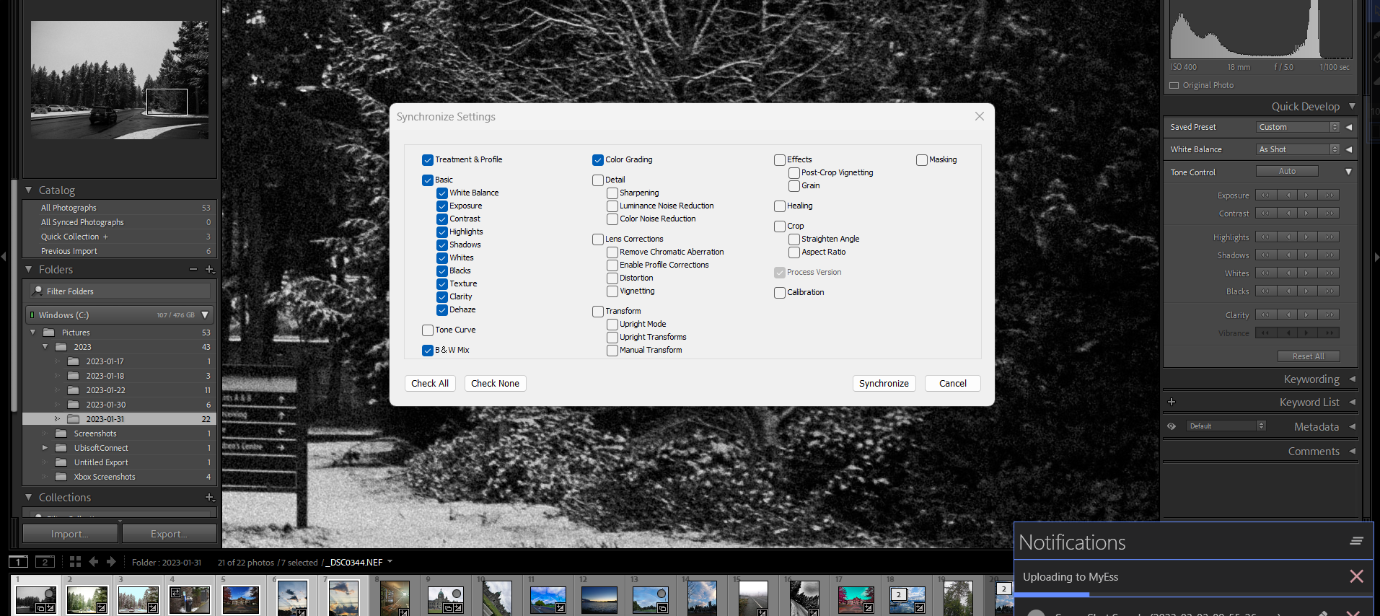Click the Metadata panel eye icon
The height and width of the screenshot is (616, 1380).
(1172, 426)
